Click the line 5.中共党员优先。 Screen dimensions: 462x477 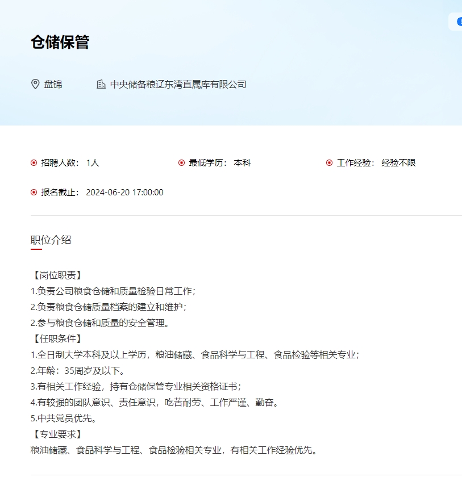pos(63,419)
